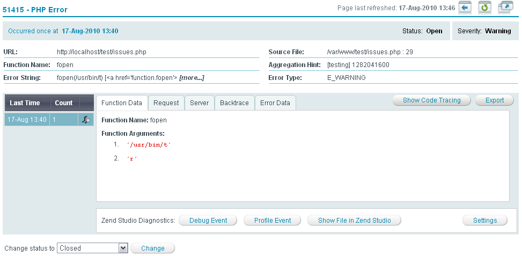
Task: Expand error string with [more...] link
Action: (x=192, y=78)
